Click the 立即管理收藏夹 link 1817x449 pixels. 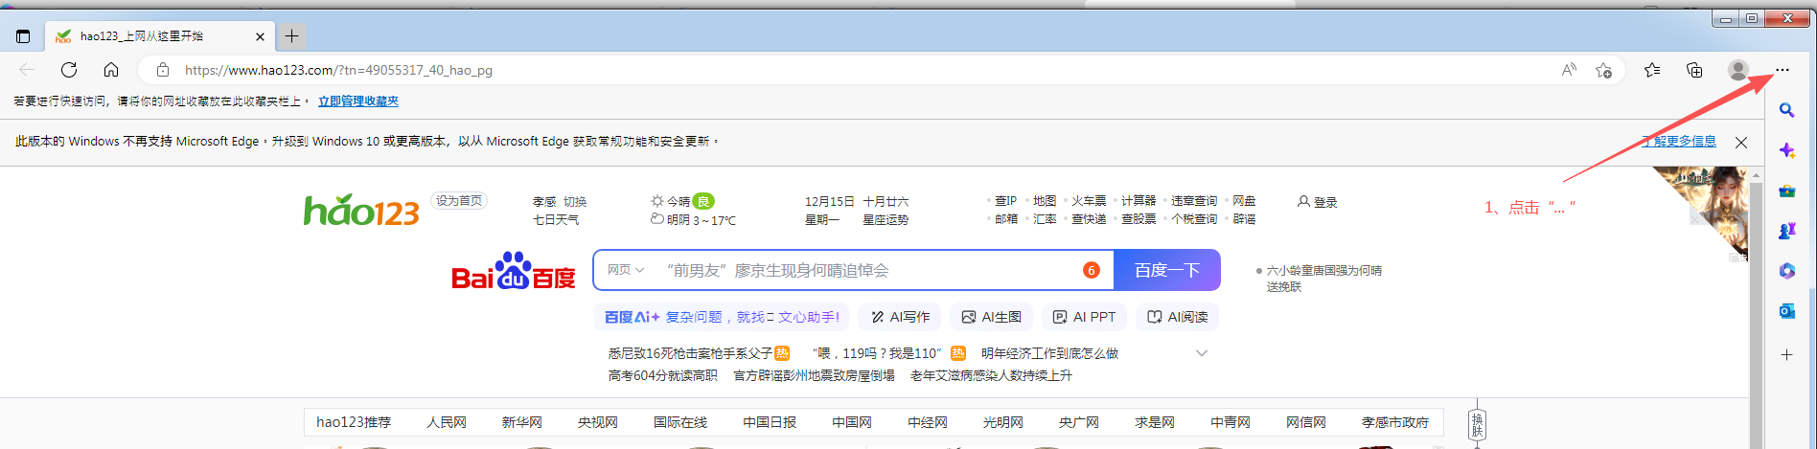coord(358,101)
